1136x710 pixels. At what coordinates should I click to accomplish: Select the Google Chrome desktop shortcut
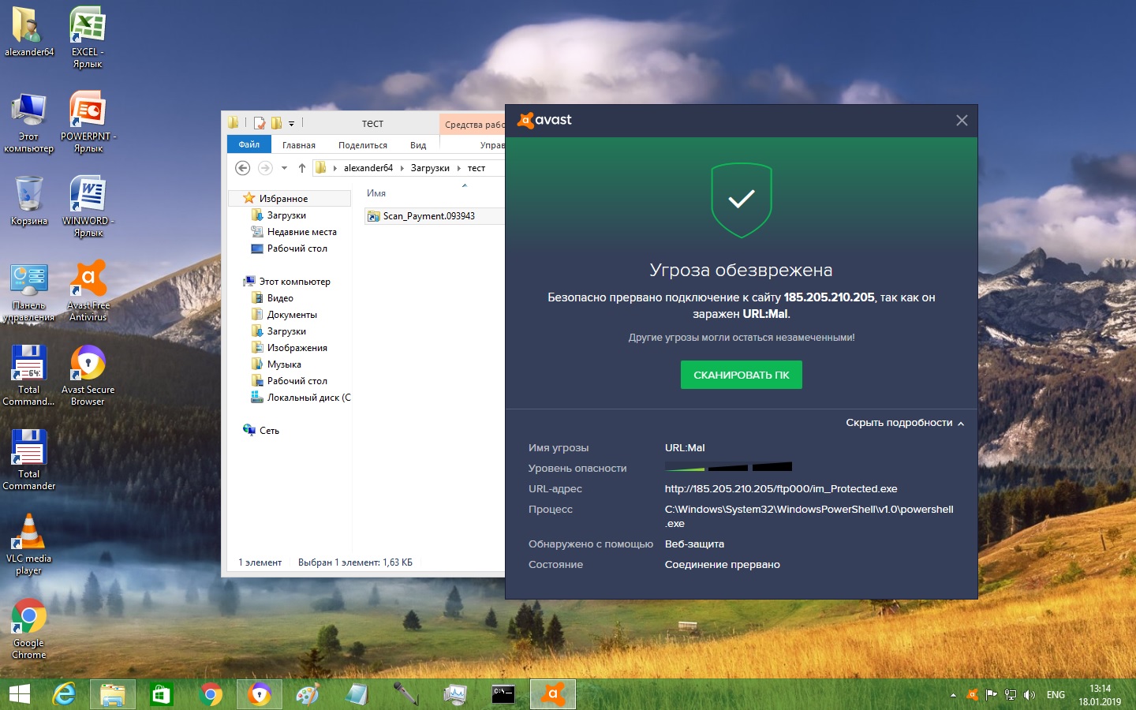coord(29,629)
